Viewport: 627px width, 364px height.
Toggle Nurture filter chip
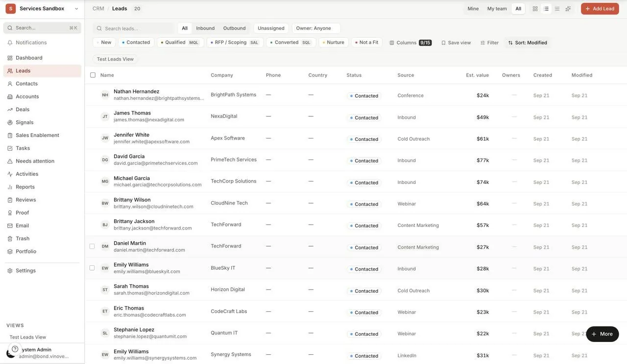[334, 43]
